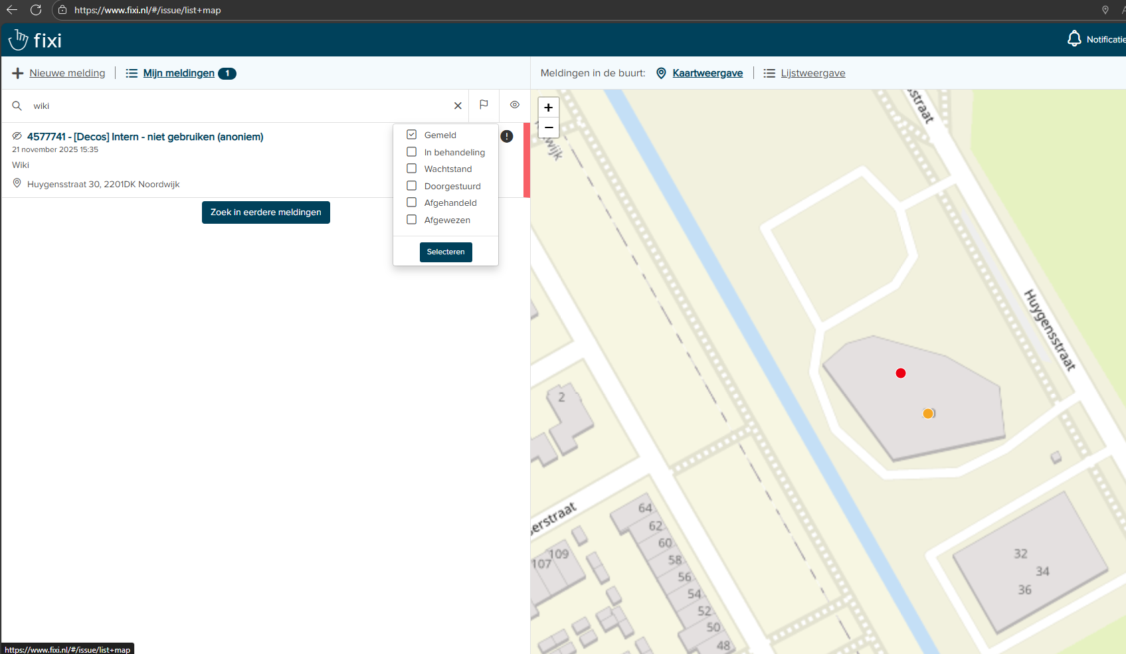Open the Notificaties bell icon
This screenshot has height=654, width=1126.
(x=1074, y=39)
